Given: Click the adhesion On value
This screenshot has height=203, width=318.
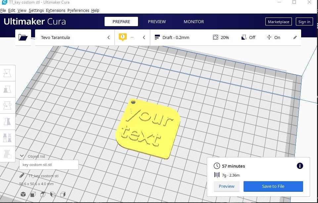Looking at the screenshot, I should [277, 37].
